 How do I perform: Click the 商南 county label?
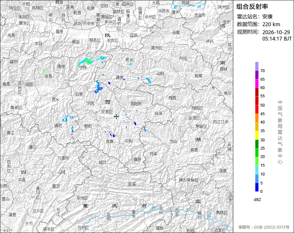point(198,76)
